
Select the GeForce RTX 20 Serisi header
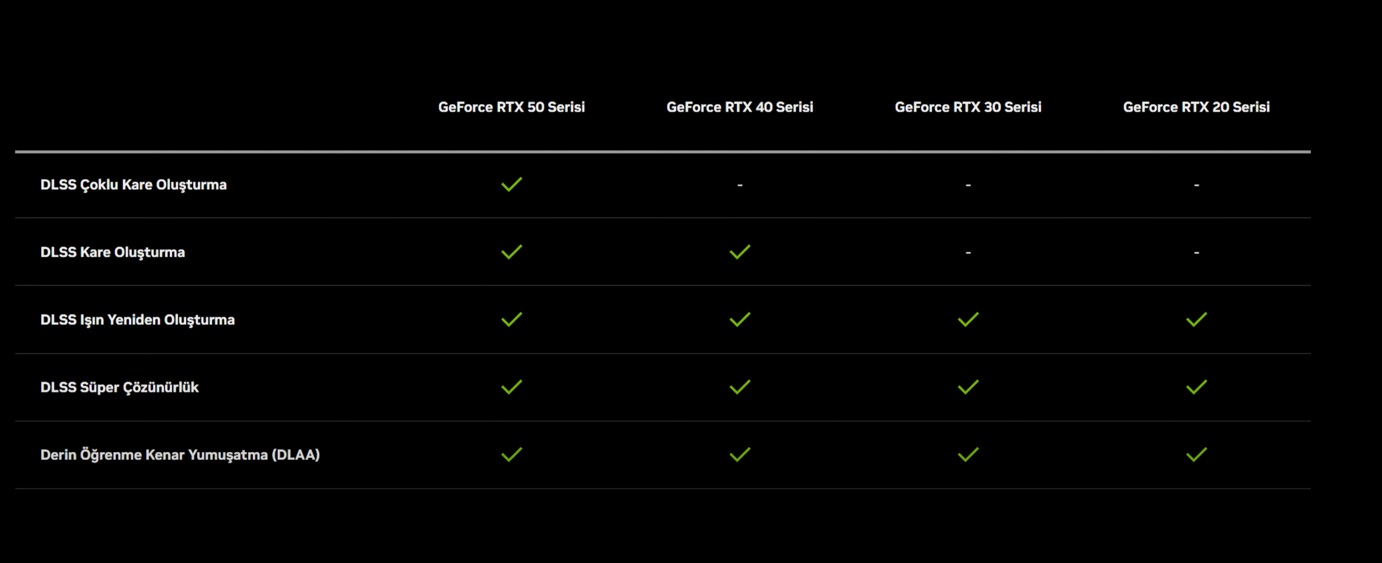pyautogui.click(x=1196, y=107)
